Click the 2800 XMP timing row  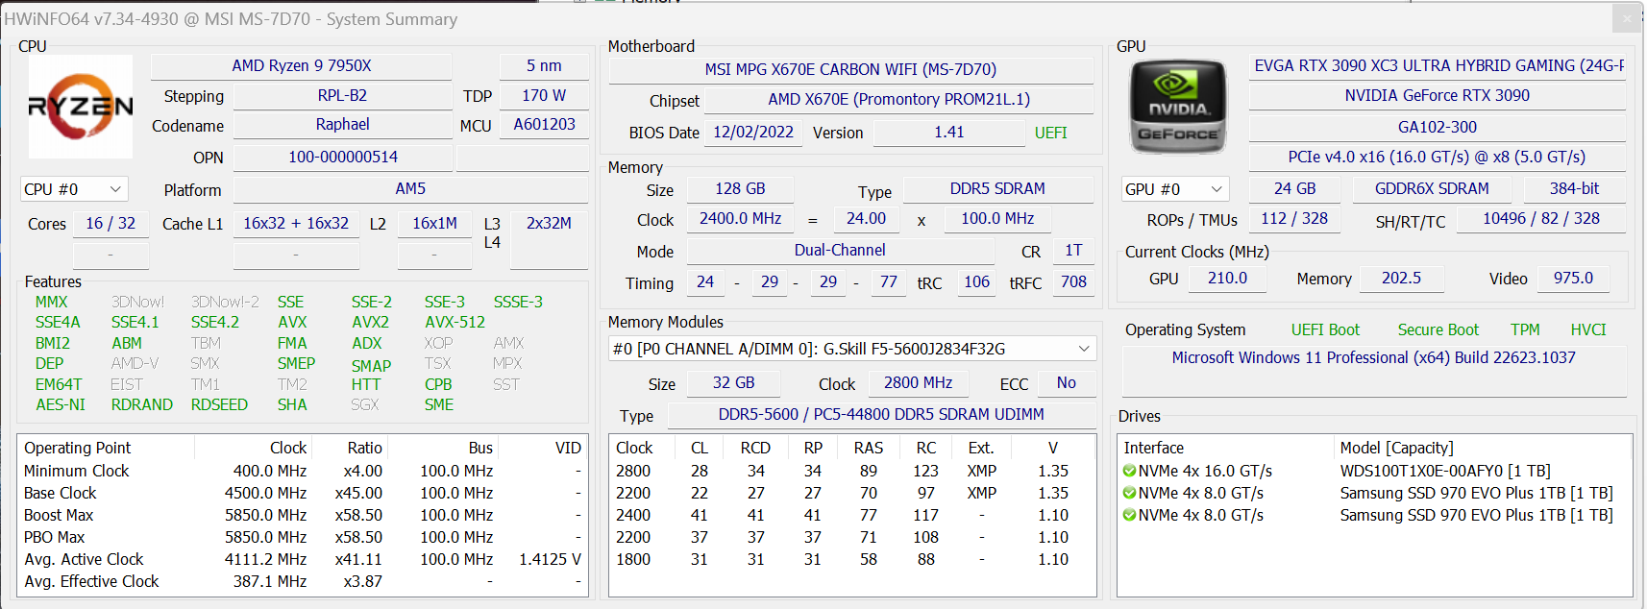[x=852, y=472]
